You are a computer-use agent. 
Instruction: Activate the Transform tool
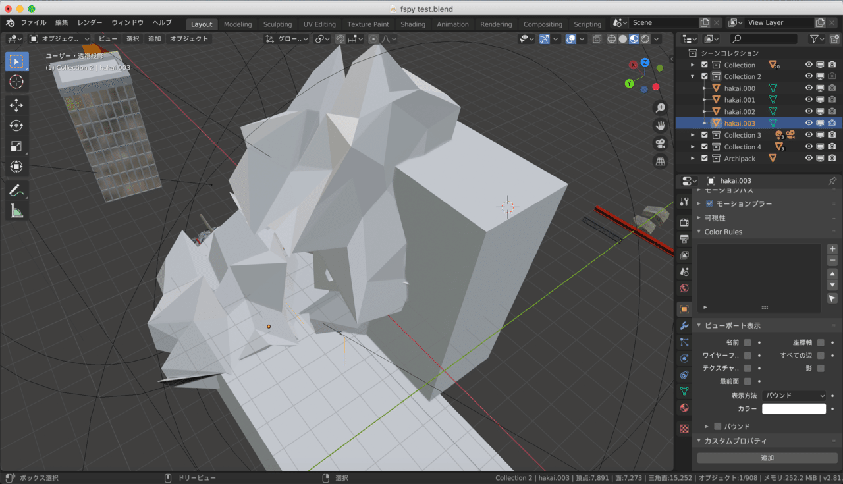point(17,167)
